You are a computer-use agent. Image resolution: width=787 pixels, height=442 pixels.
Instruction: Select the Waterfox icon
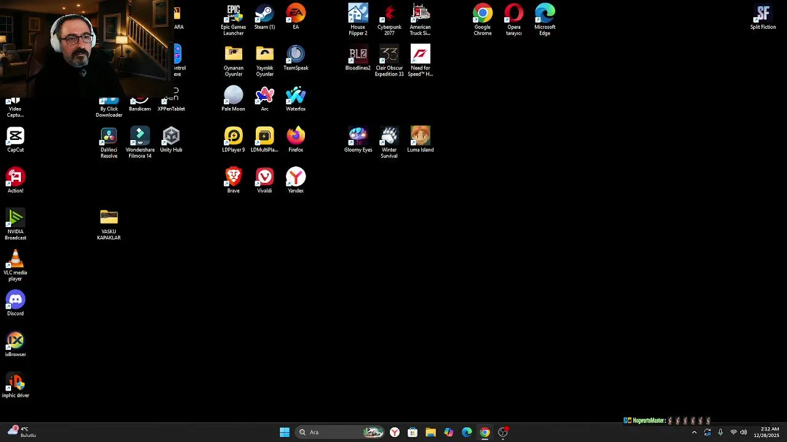(x=296, y=99)
